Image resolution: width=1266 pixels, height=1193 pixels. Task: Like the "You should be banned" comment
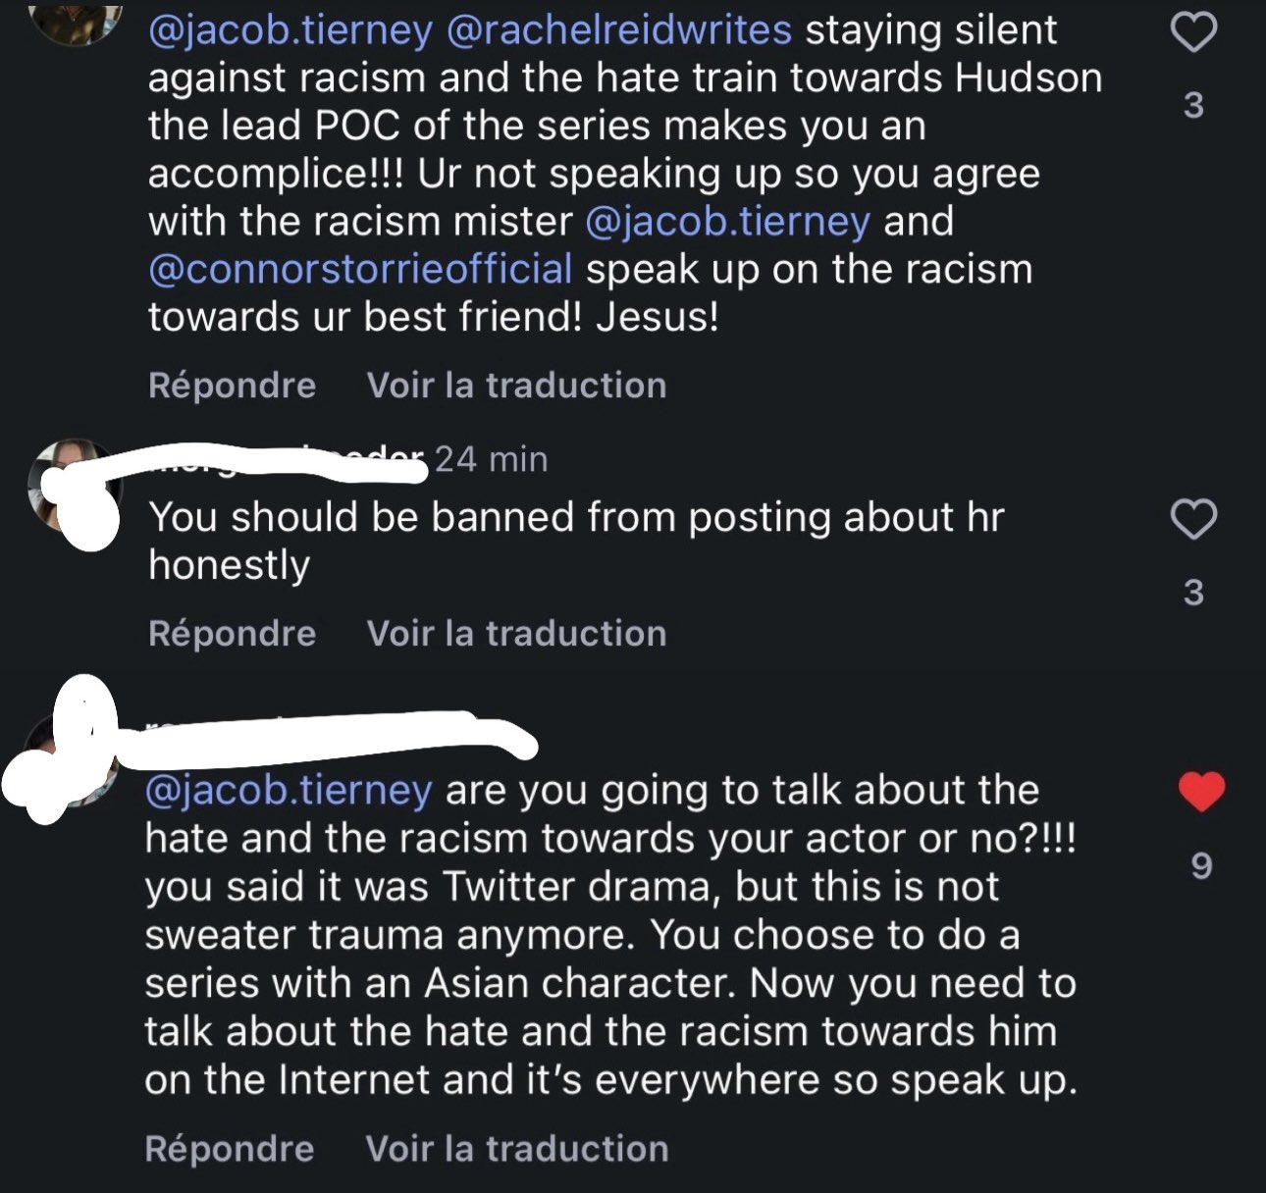[x=1193, y=519]
